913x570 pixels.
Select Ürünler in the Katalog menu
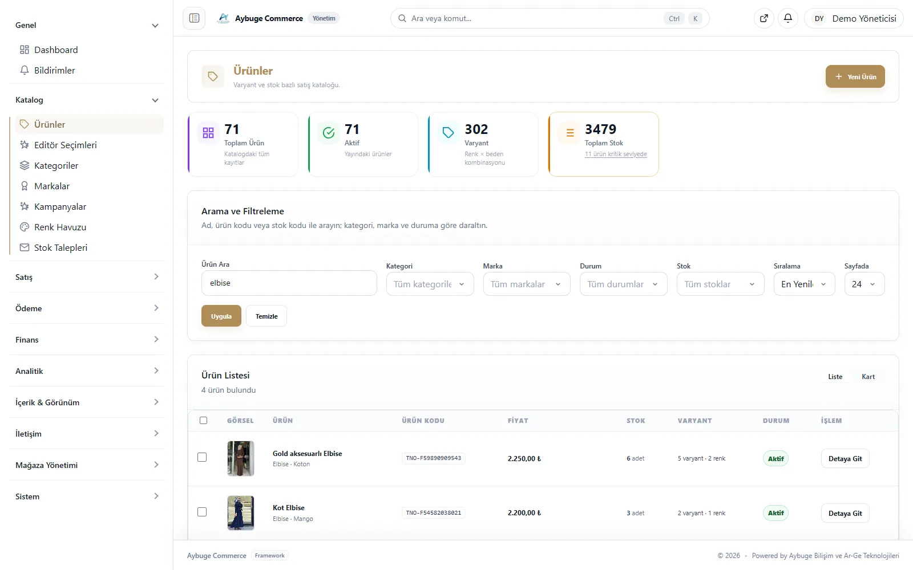pyautogui.click(x=88, y=124)
